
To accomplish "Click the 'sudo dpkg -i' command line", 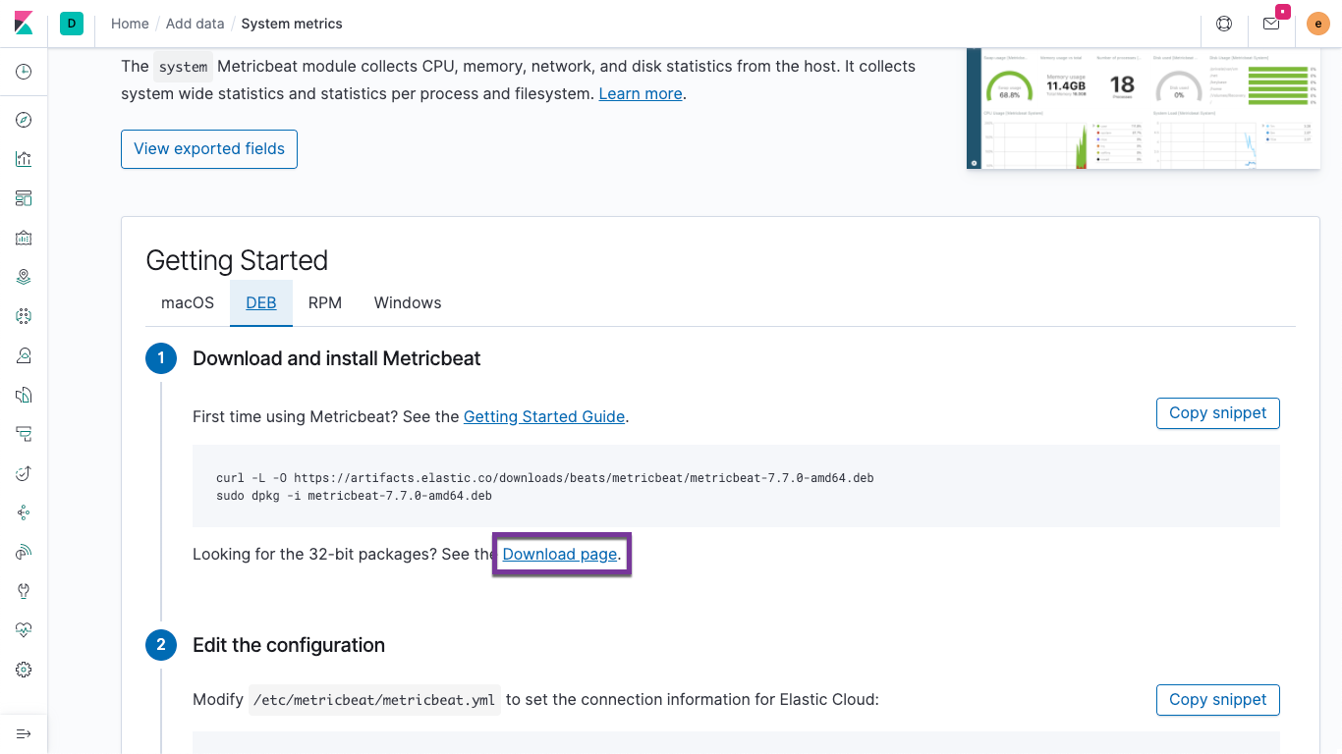I will [x=354, y=496].
